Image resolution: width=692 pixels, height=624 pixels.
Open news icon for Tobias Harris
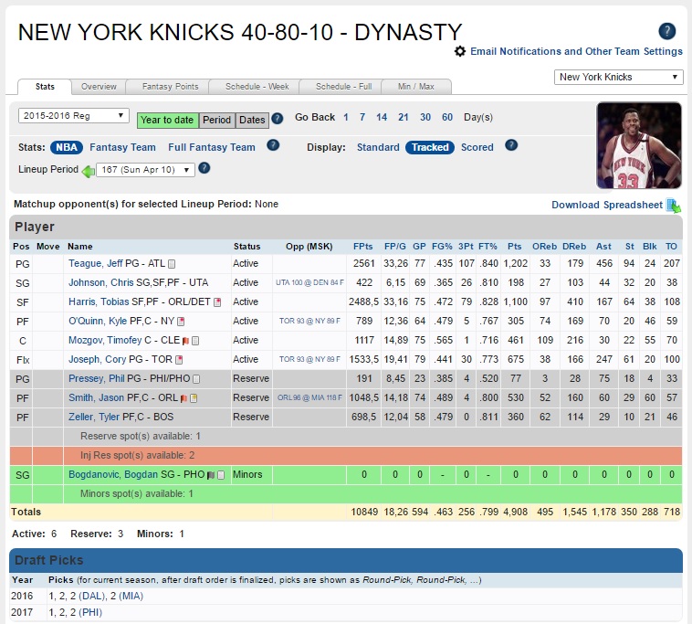pyautogui.click(x=217, y=302)
